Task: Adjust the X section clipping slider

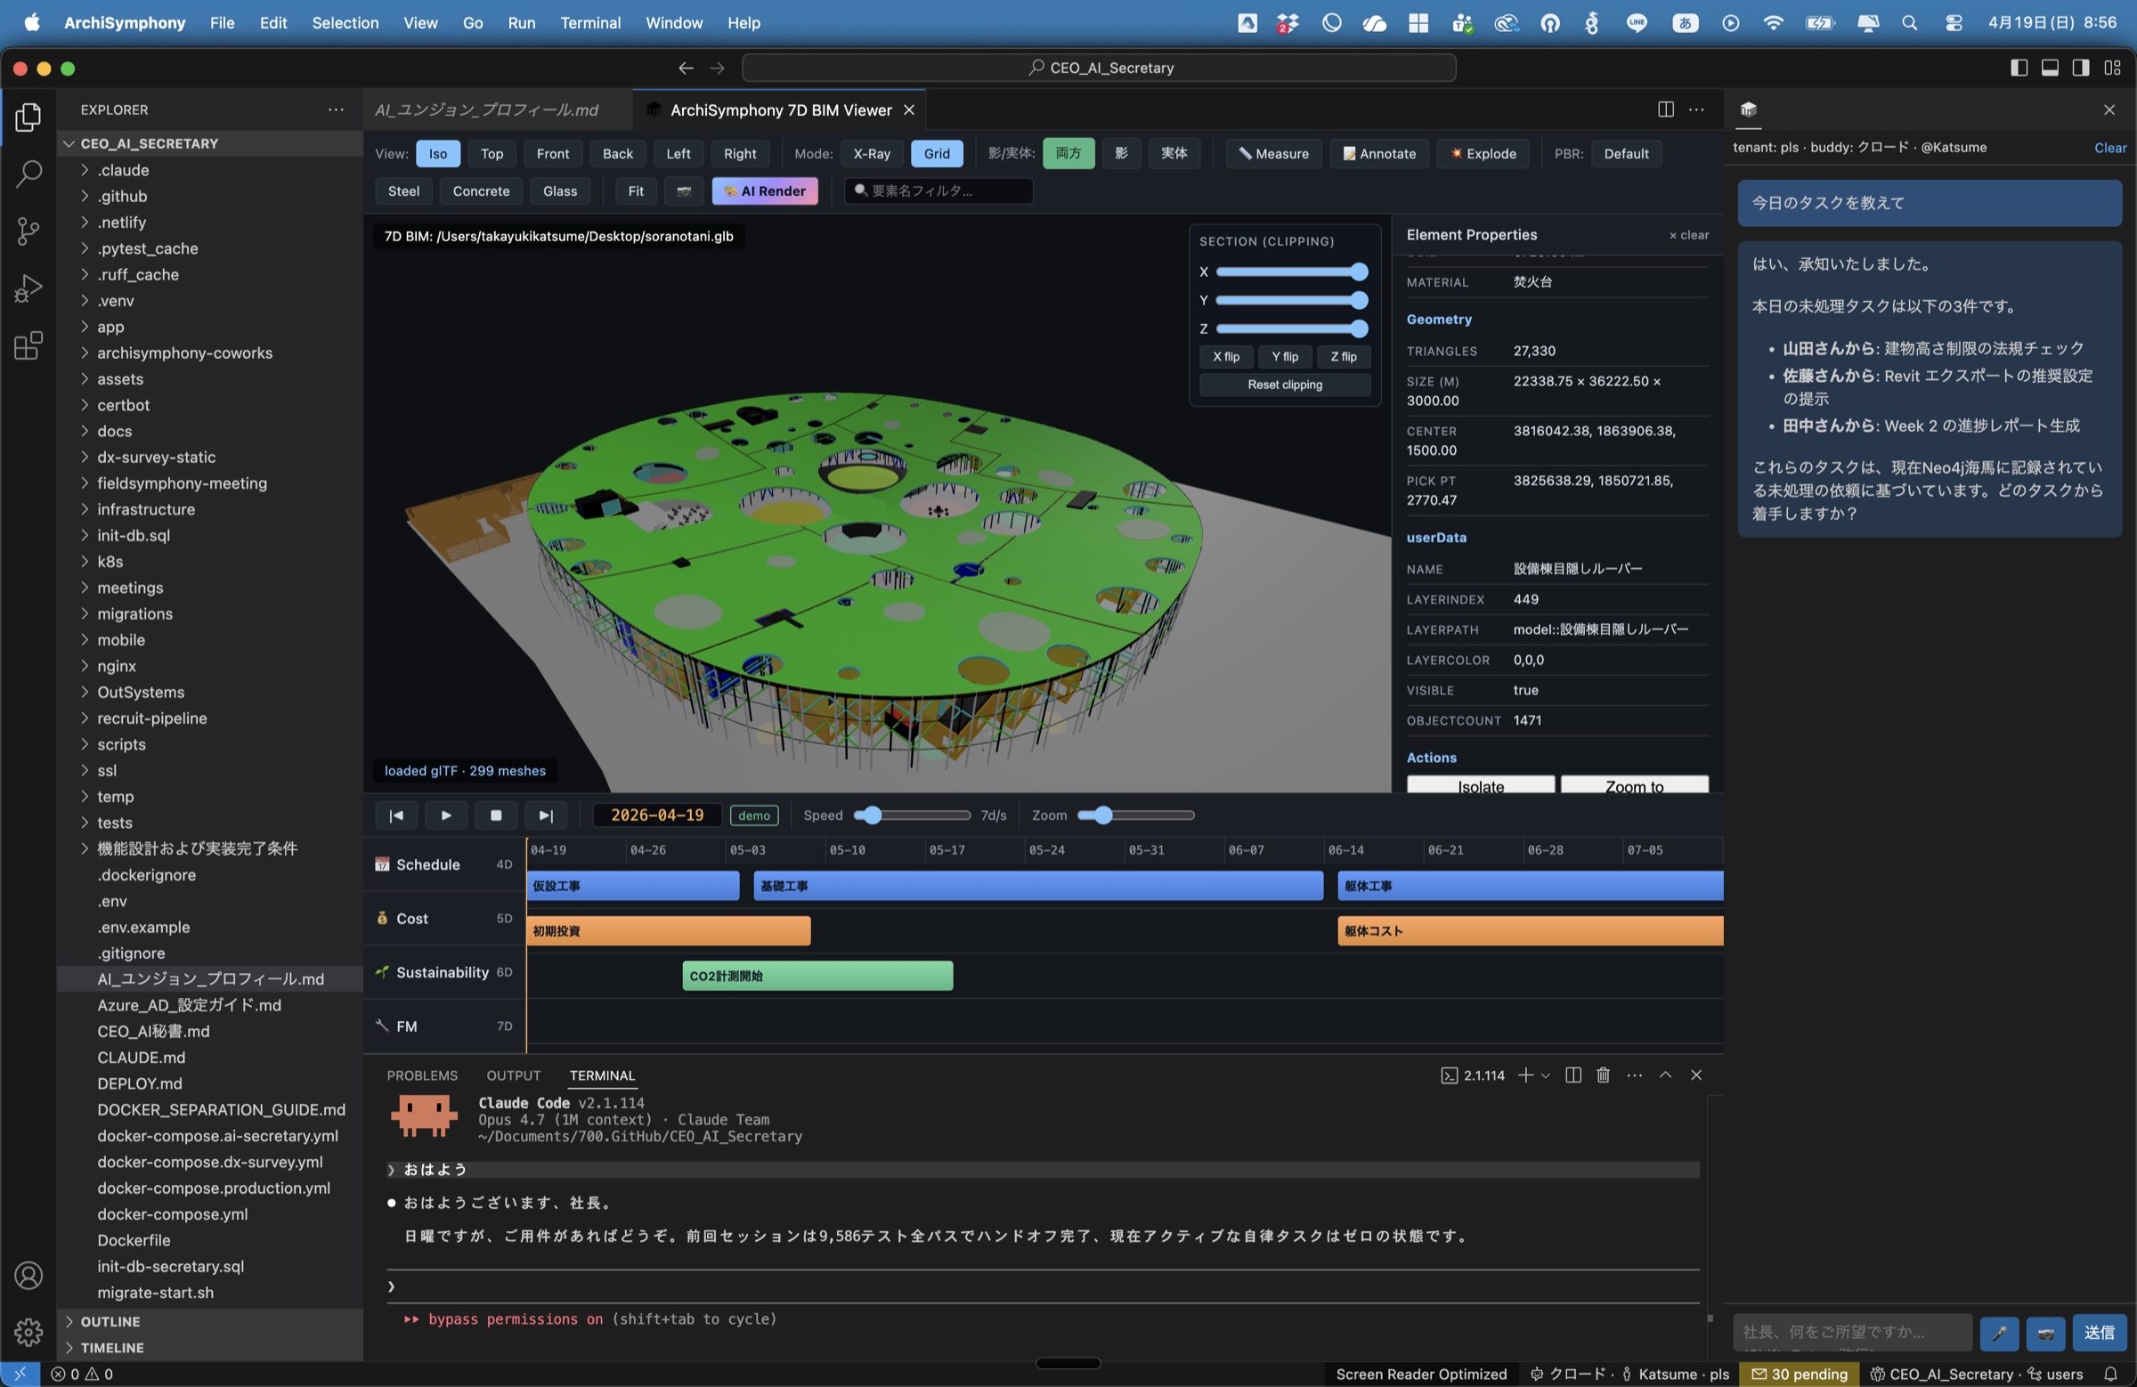Action: coord(1290,272)
